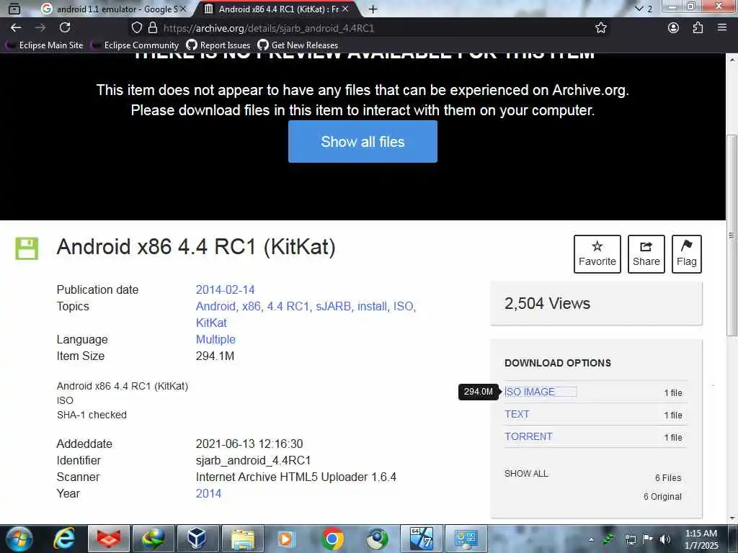Image resolution: width=738 pixels, height=553 pixels.
Task: Open the Firefox account icon
Action: (x=673, y=28)
